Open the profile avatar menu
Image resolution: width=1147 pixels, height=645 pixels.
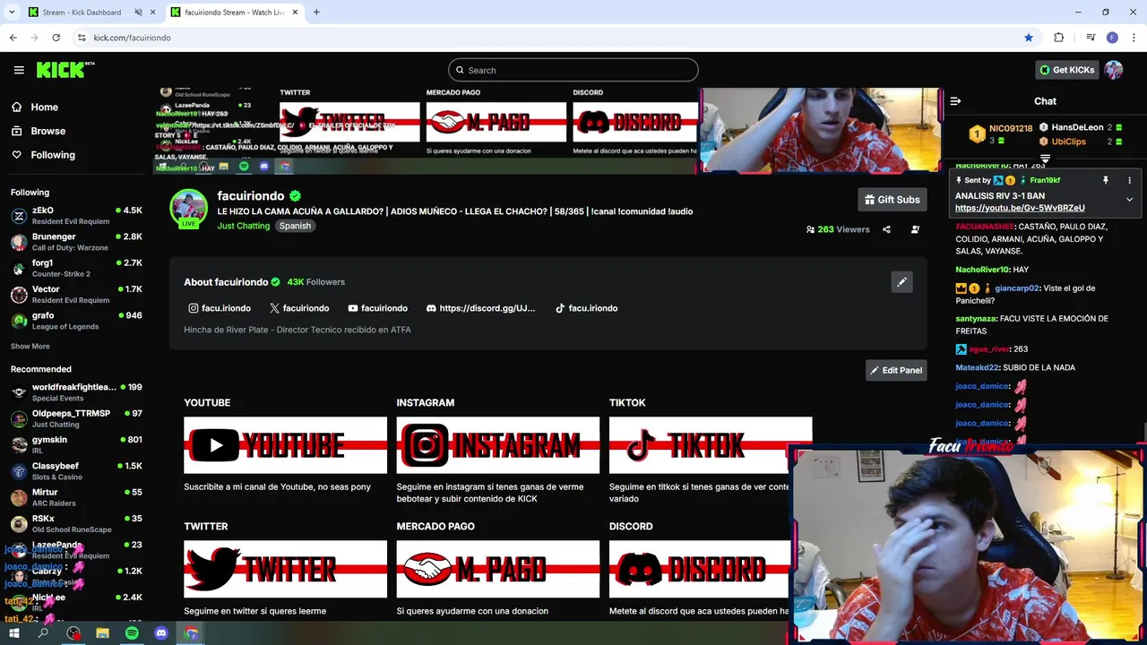click(1114, 70)
